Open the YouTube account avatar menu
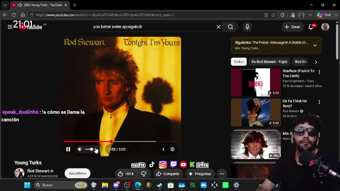340x191 pixels. [x=325, y=27]
